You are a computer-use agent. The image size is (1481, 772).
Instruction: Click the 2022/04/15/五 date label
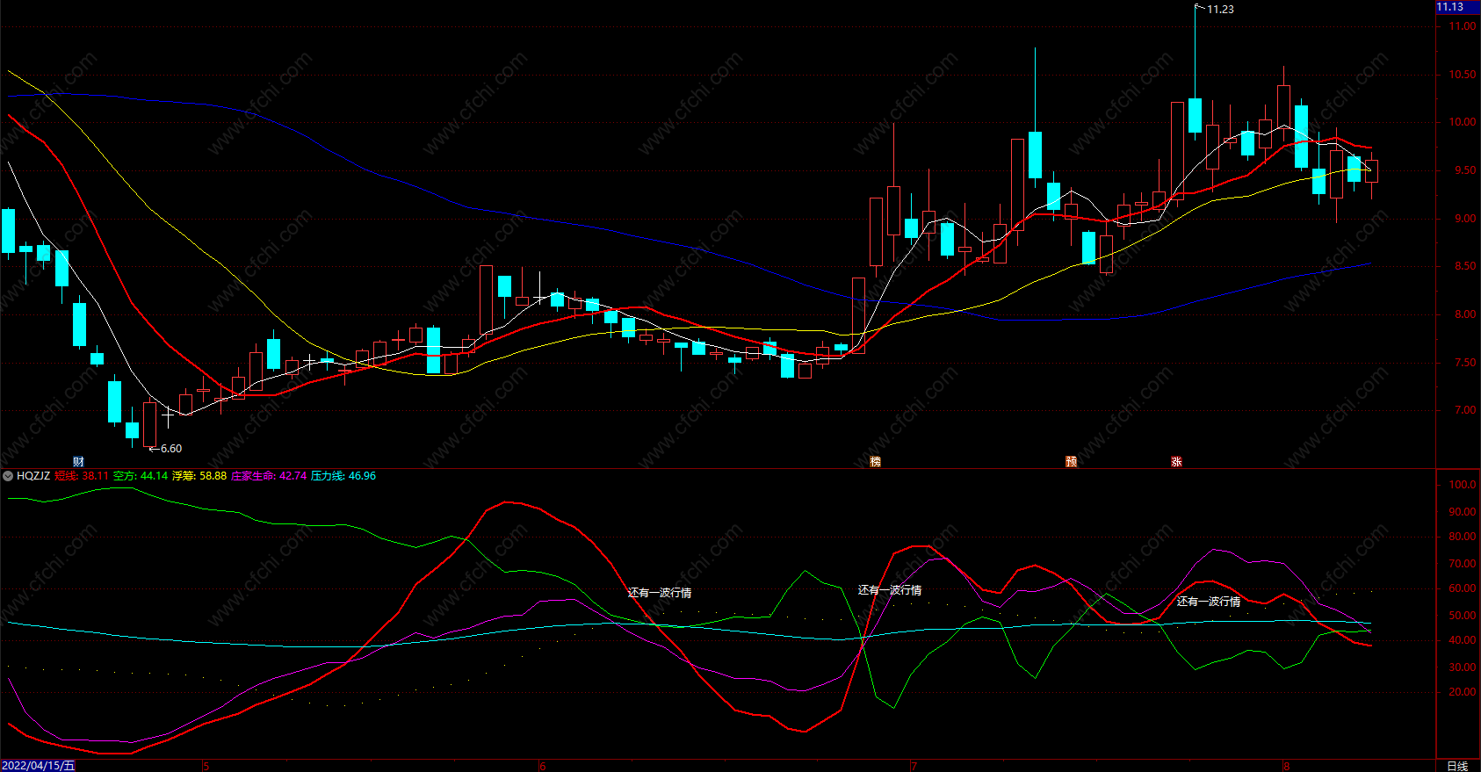point(38,766)
